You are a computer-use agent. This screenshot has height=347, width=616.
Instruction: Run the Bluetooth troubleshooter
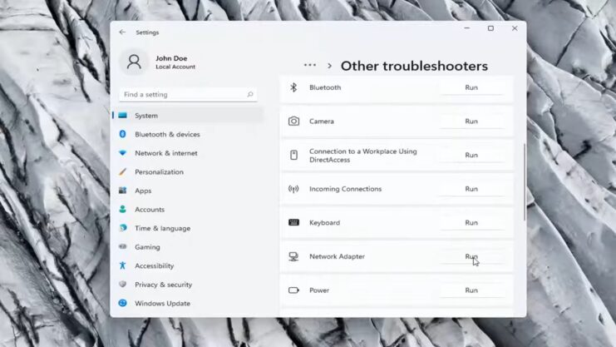[471, 87]
